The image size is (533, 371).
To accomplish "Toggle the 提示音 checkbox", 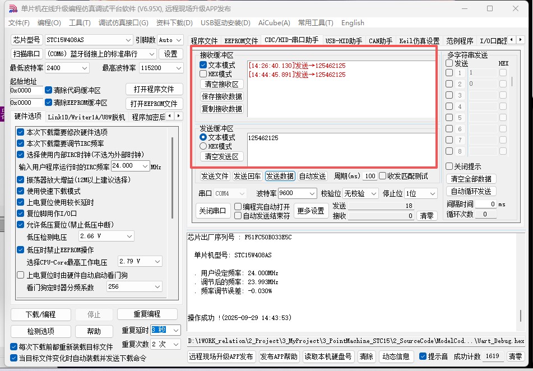I will click(423, 356).
